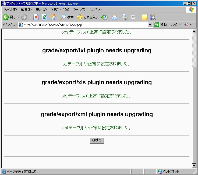Open the Home page icon
The width and height of the screenshot is (198, 175).
pyautogui.click(x=53, y=17)
